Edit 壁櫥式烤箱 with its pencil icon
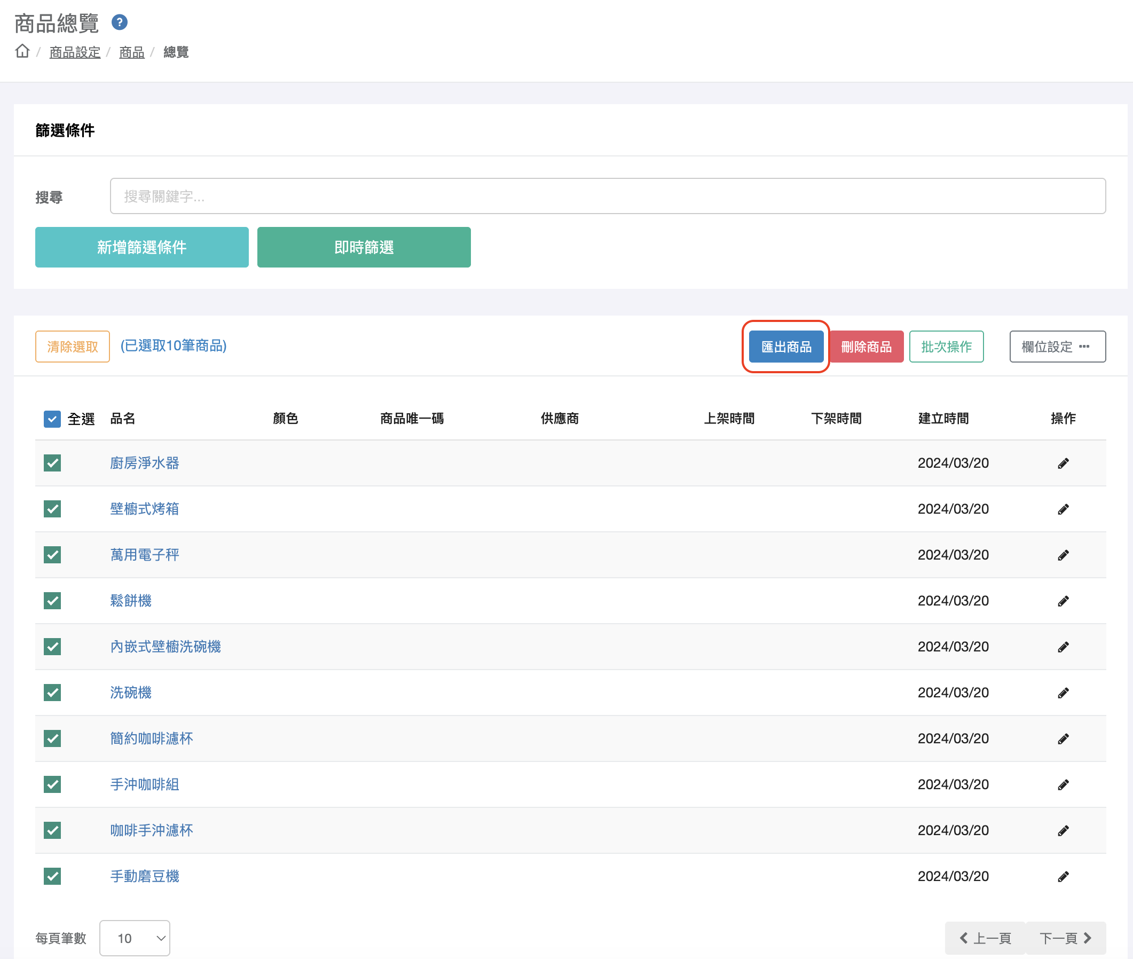 pos(1064,509)
